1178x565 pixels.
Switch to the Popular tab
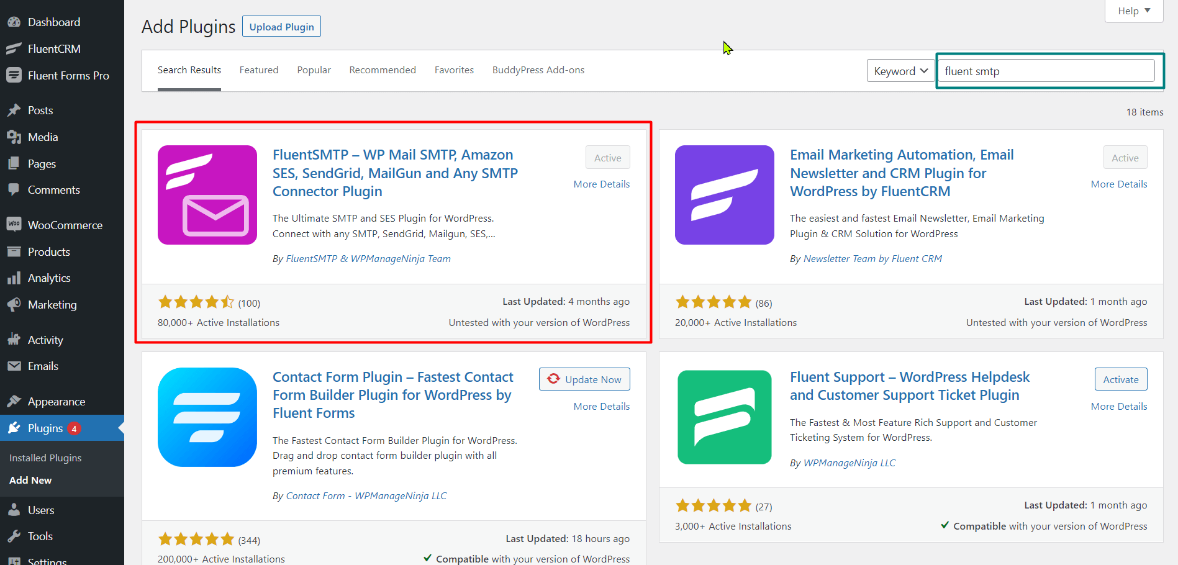[x=314, y=70]
